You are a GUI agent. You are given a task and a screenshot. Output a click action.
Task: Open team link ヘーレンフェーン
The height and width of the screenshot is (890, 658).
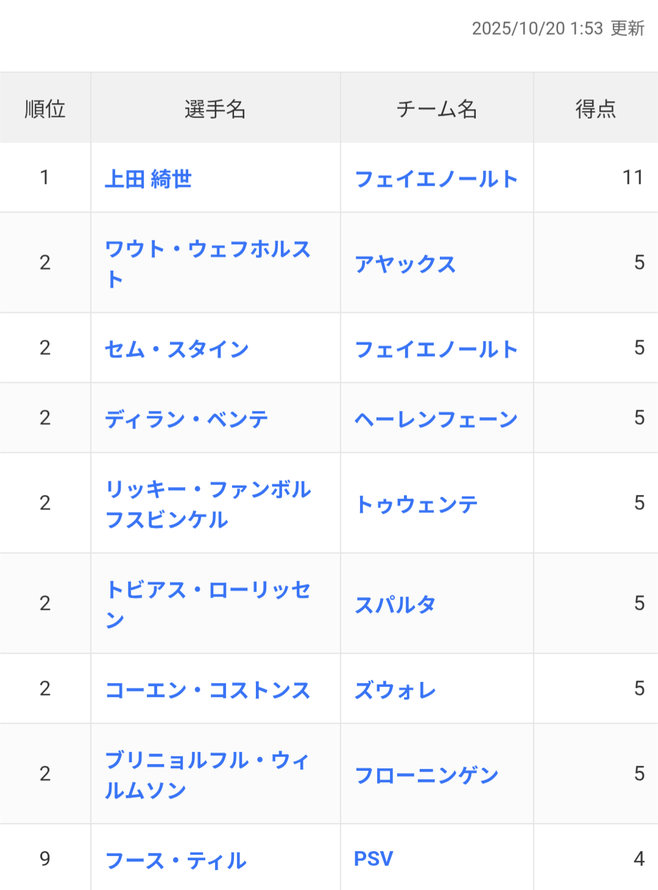436,419
